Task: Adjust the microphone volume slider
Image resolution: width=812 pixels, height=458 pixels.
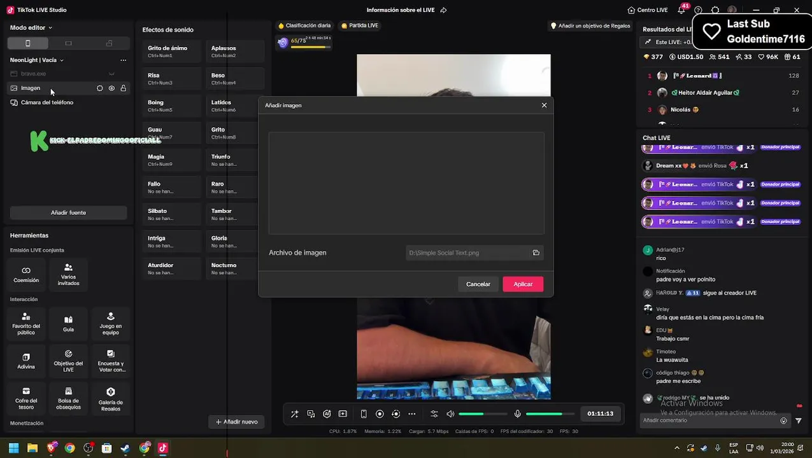Action: point(550,414)
